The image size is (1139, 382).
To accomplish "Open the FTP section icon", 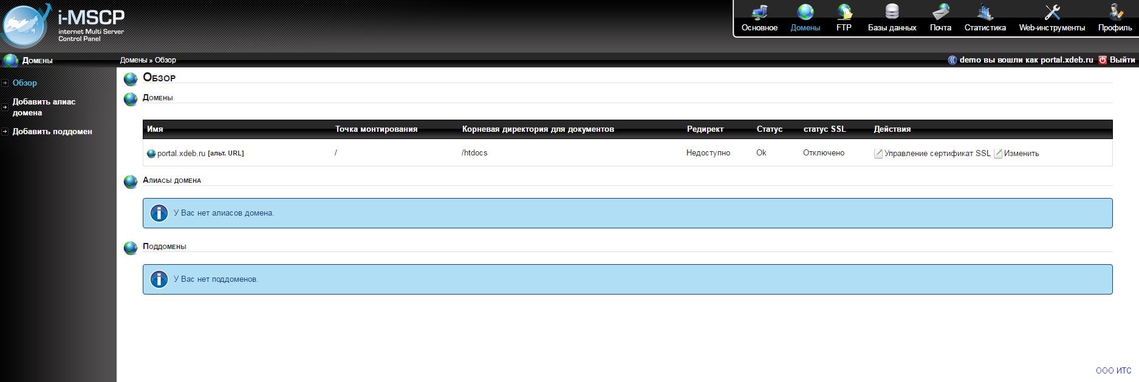I will coord(844,12).
